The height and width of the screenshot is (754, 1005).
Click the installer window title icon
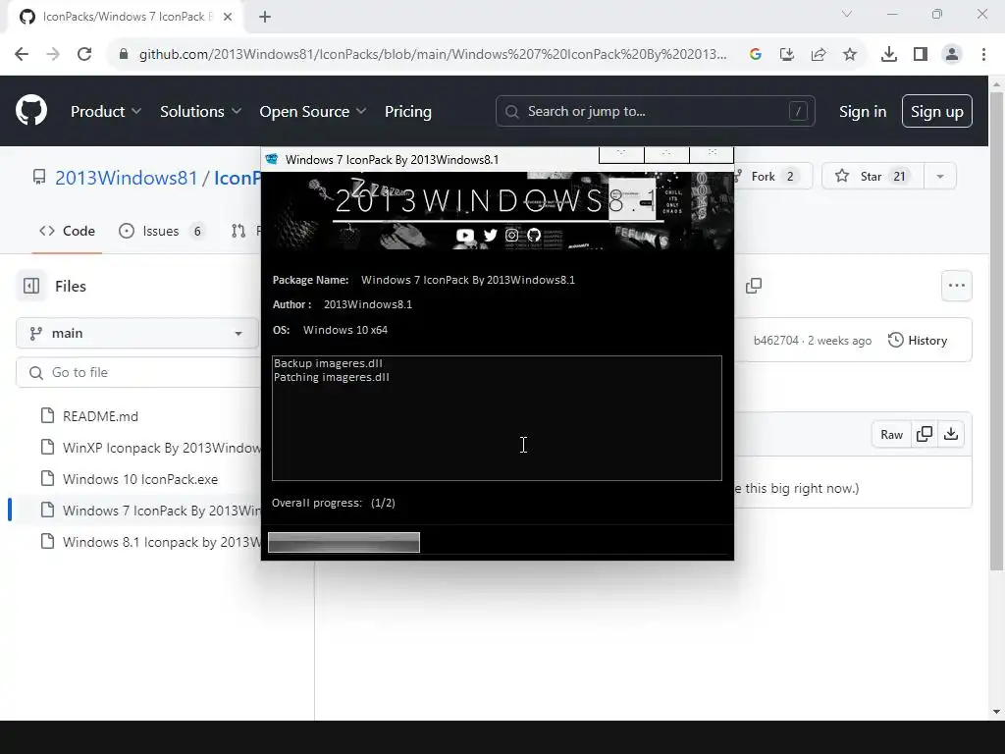(x=272, y=159)
